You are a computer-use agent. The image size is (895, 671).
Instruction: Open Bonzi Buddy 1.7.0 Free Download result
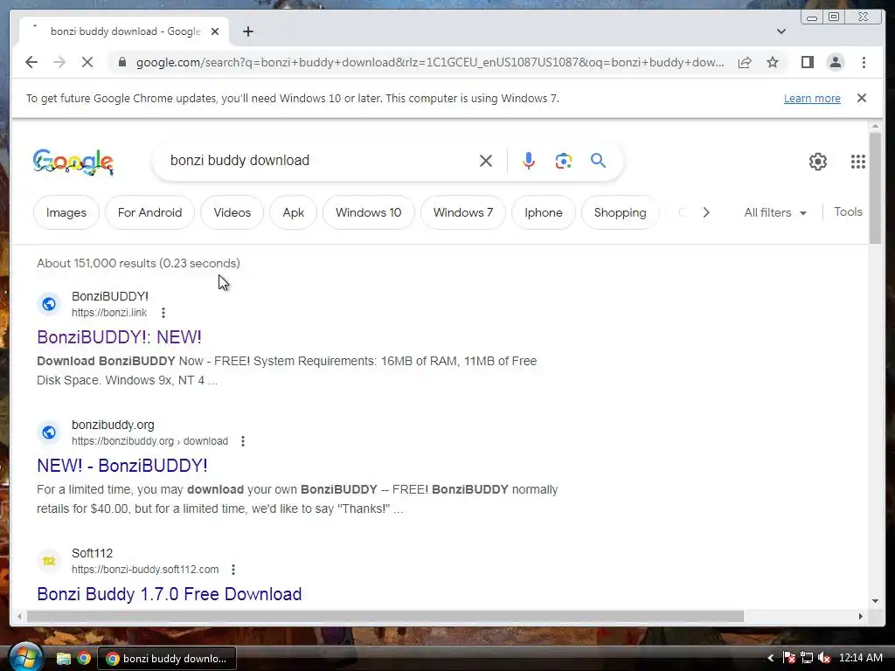[x=170, y=593]
